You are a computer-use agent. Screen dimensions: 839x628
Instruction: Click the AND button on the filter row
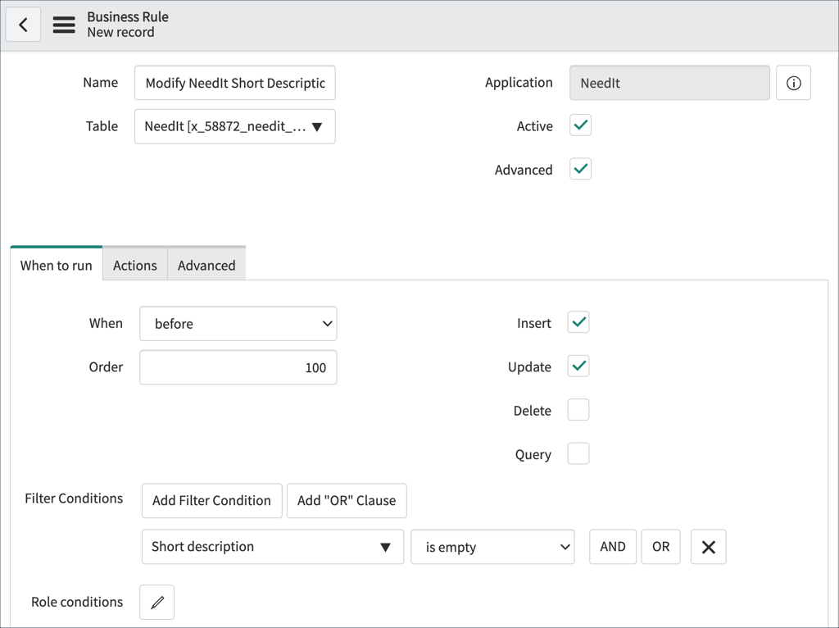click(x=612, y=547)
